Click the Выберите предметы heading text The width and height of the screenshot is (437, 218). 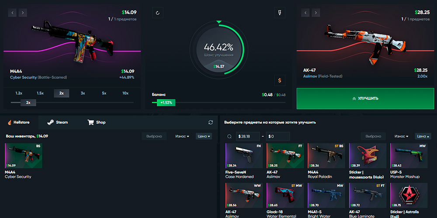pyautogui.click(x=270, y=123)
